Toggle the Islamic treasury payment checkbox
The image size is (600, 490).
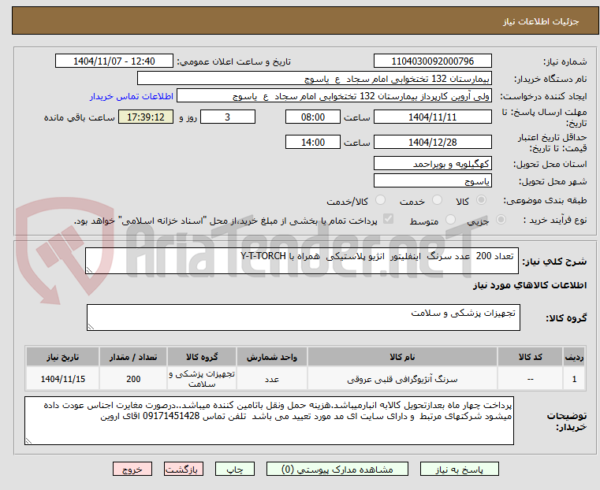tap(388, 219)
